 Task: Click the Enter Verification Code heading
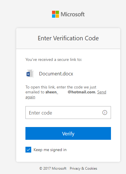(68, 38)
